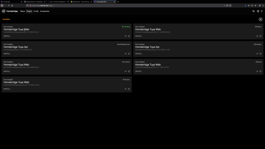
Task: Close the Homebridge 6D24 tab
Action: (115, 2)
